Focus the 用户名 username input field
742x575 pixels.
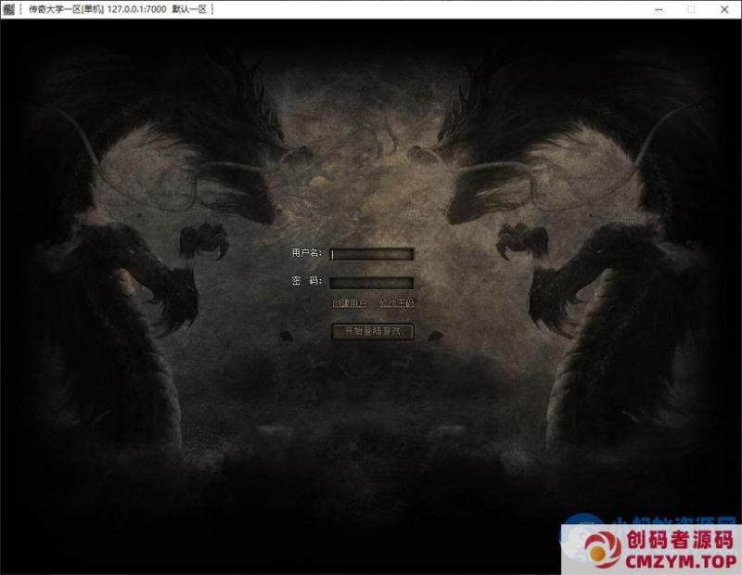point(373,254)
